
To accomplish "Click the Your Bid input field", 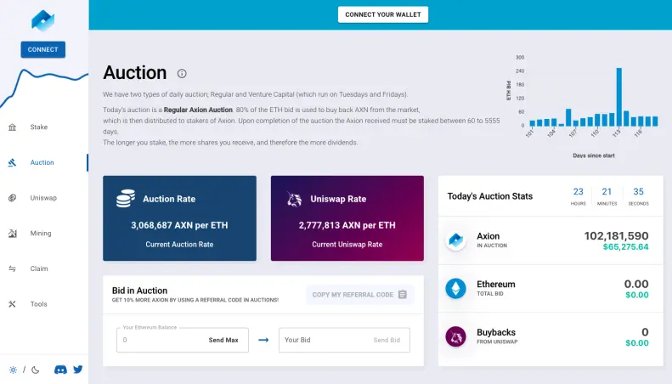I will click(x=344, y=340).
